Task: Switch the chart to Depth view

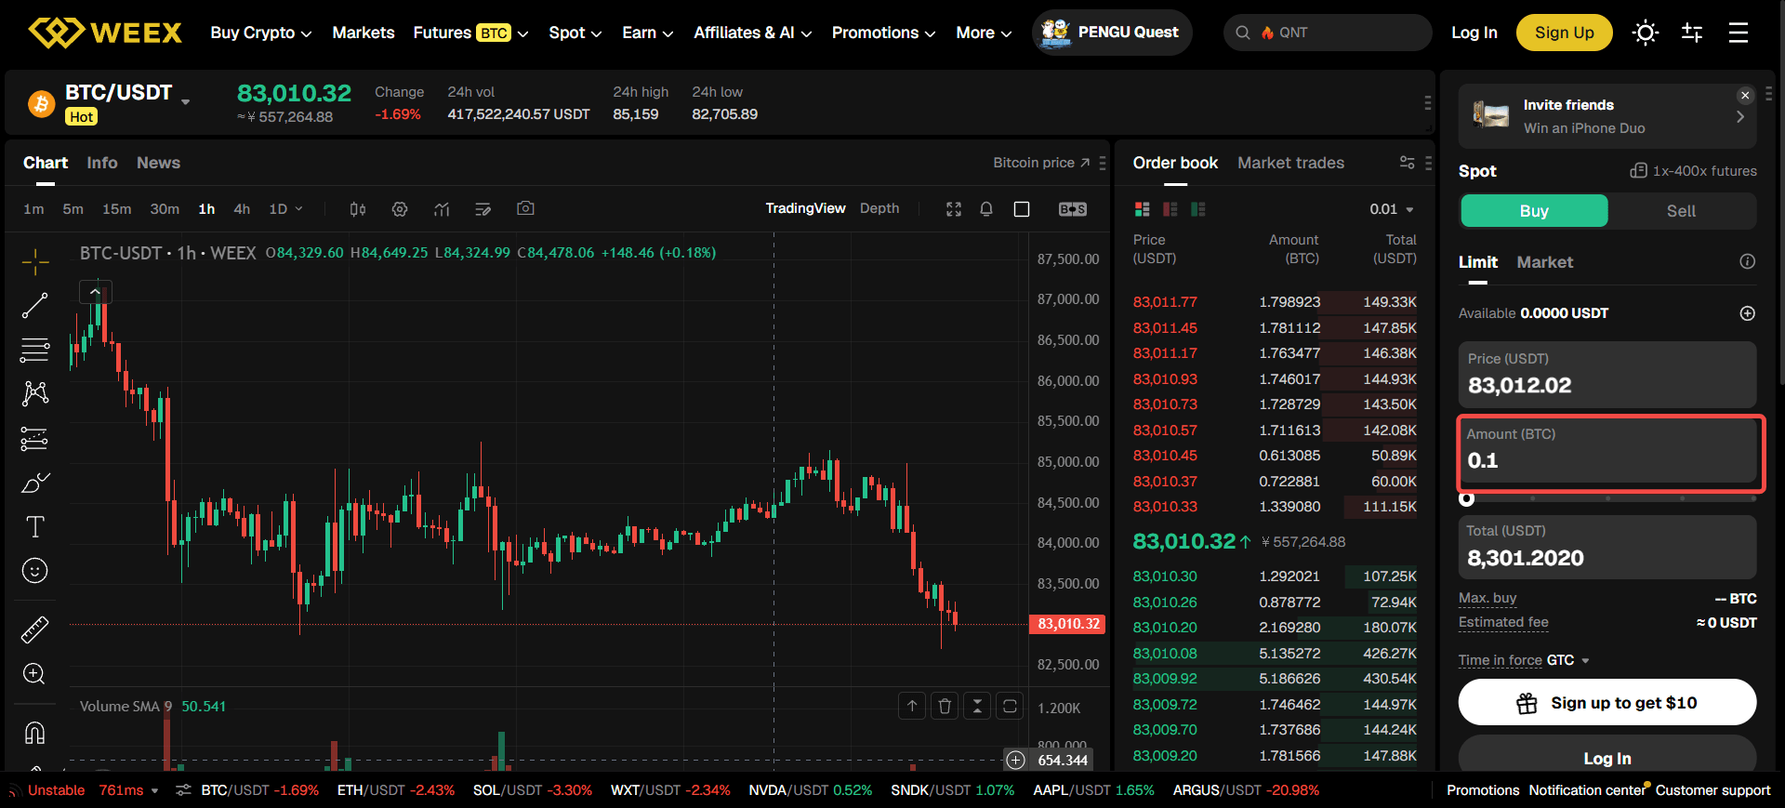Action: [x=879, y=208]
